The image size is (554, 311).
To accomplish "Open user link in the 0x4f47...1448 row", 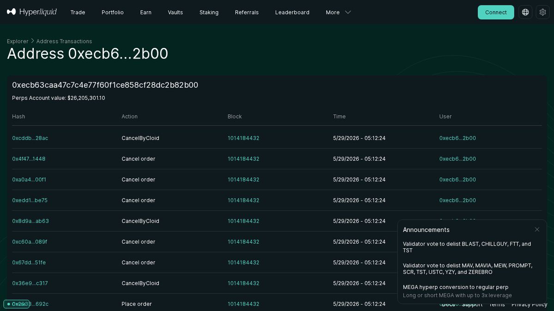I will 458,159.
